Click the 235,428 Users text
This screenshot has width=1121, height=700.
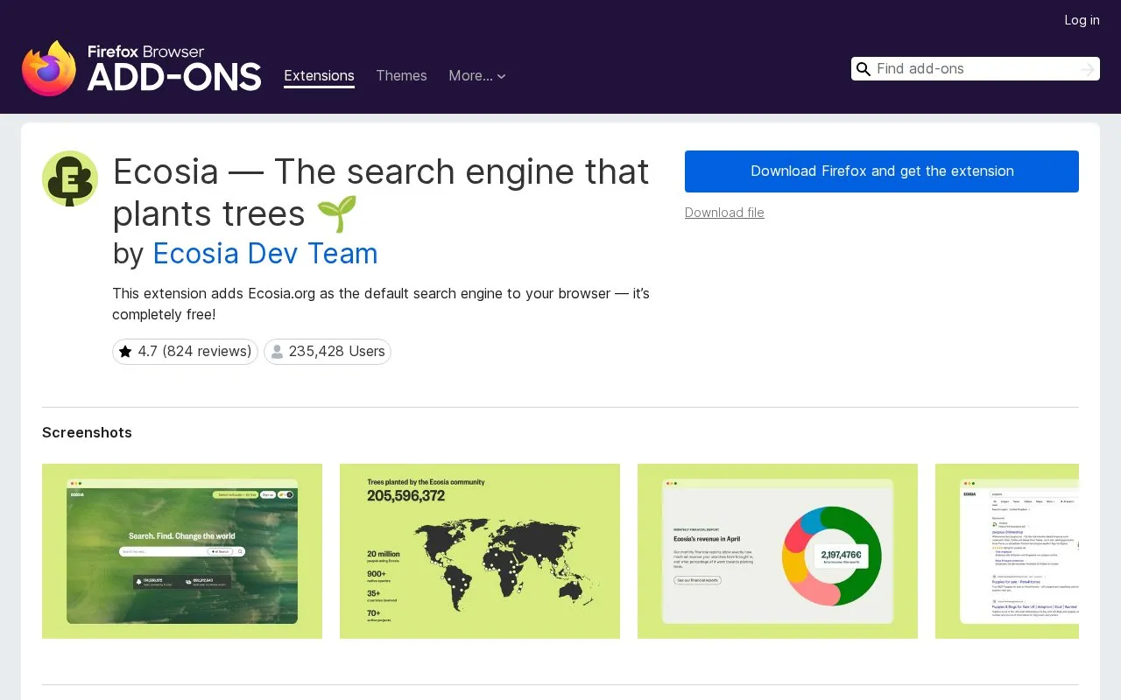pyautogui.click(x=337, y=352)
